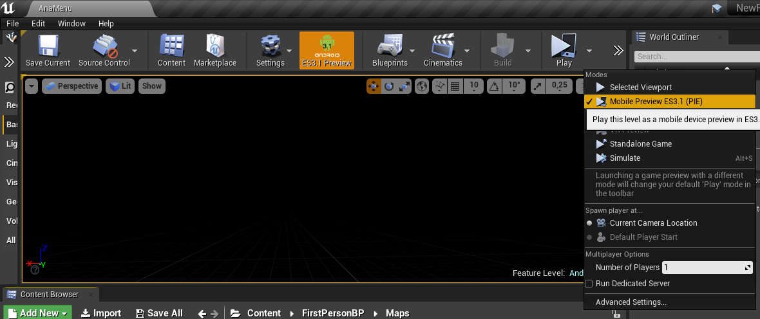The width and height of the screenshot is (760, 319).
Task: Click the Cinematics clapperboard icon
Action: [442, 46]
